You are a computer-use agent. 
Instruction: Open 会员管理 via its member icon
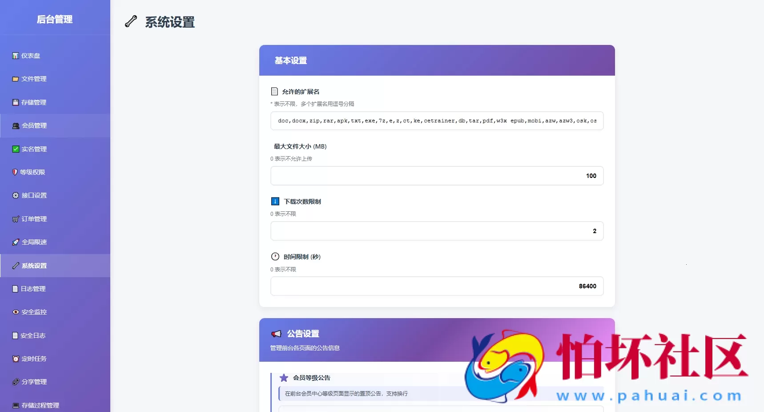coord(15,125)
